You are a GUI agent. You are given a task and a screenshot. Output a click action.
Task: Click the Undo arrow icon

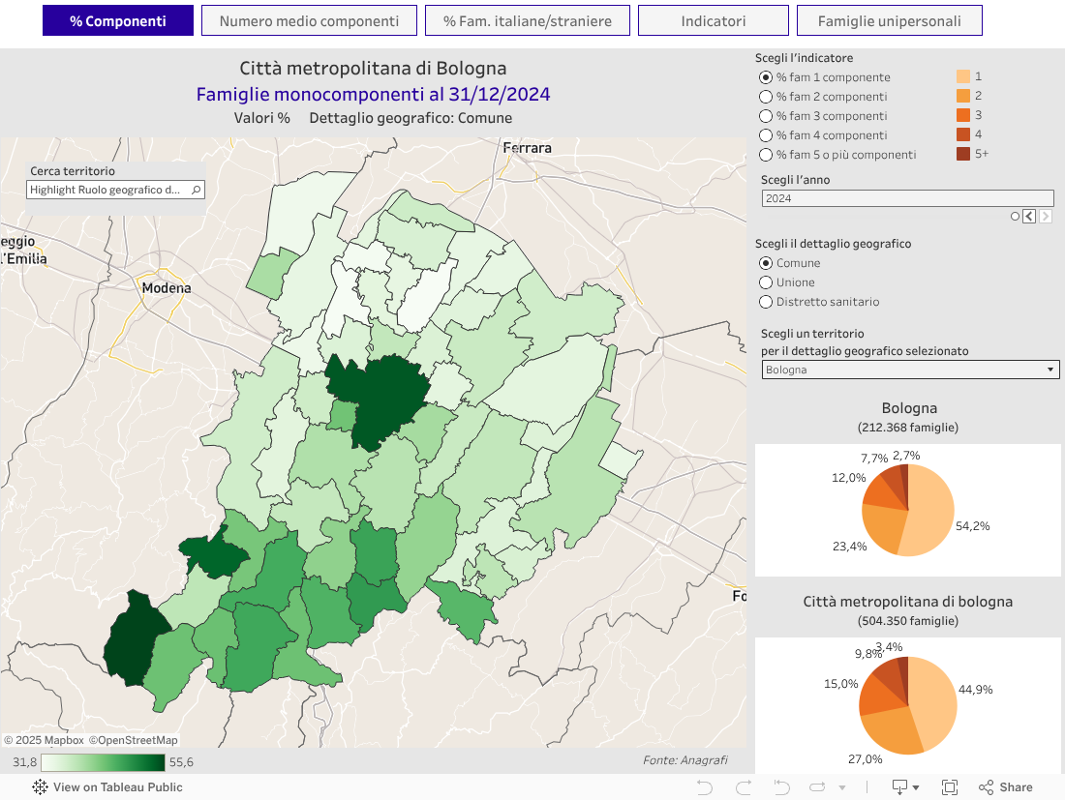tap(705, 787)
